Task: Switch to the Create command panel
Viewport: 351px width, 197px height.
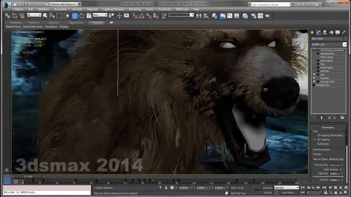Action: [x=312, y=33]
